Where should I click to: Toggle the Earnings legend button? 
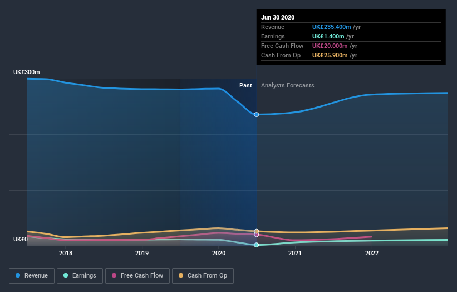(80, 276)
